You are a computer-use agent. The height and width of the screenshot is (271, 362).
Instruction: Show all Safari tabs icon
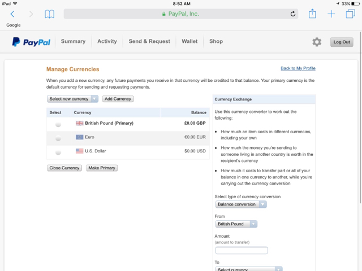click(350, 14)
